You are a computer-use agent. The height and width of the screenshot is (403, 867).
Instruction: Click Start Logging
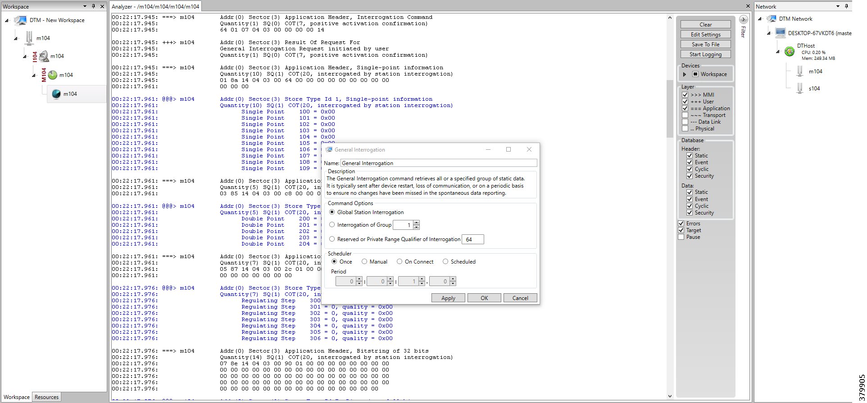point(705,54)
